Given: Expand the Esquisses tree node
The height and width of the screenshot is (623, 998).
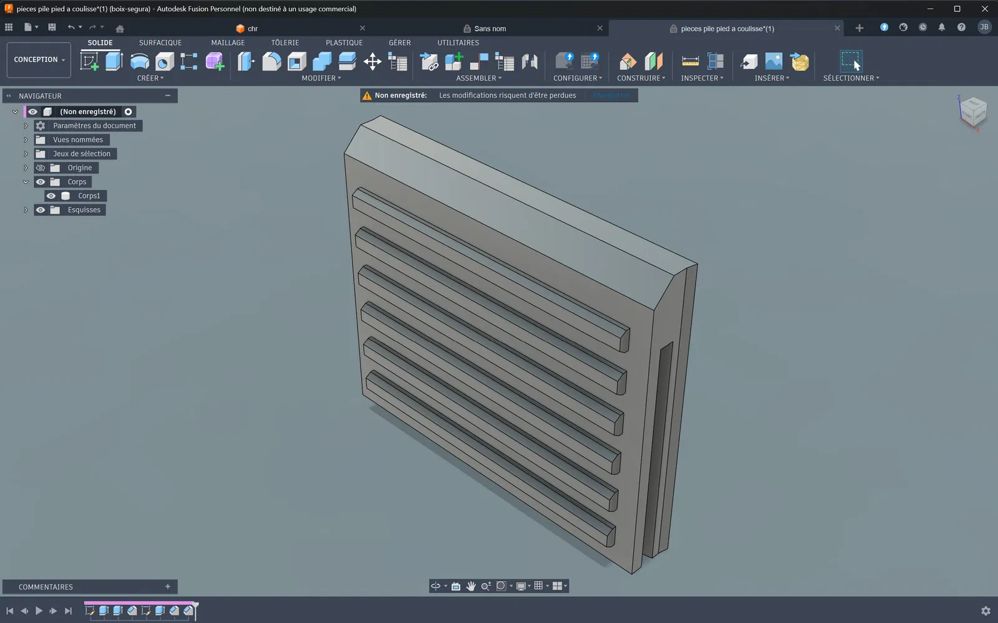Looking at the screenshot, I should point(26,210).
